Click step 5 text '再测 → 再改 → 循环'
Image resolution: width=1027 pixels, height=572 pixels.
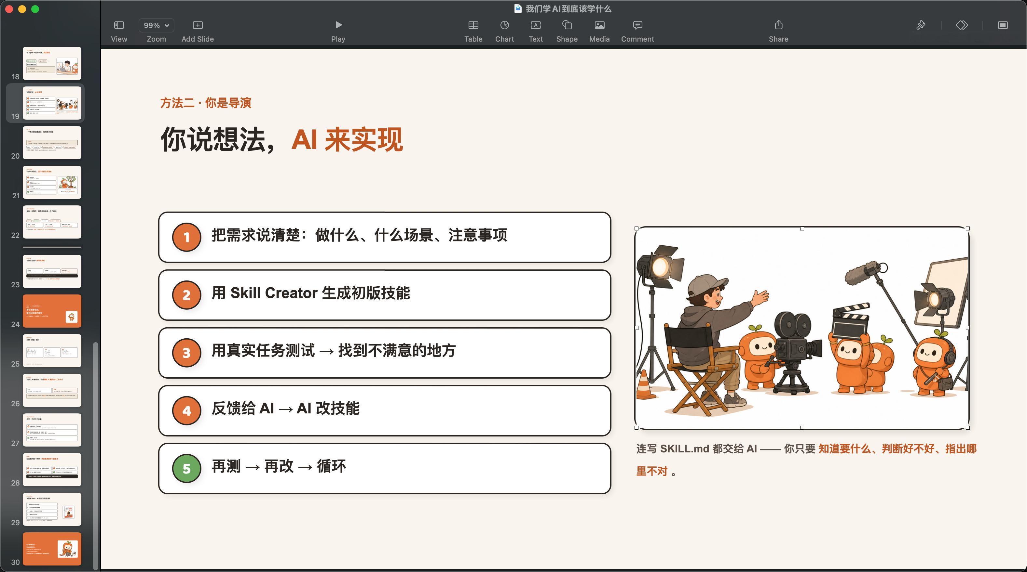pos(278,466)
